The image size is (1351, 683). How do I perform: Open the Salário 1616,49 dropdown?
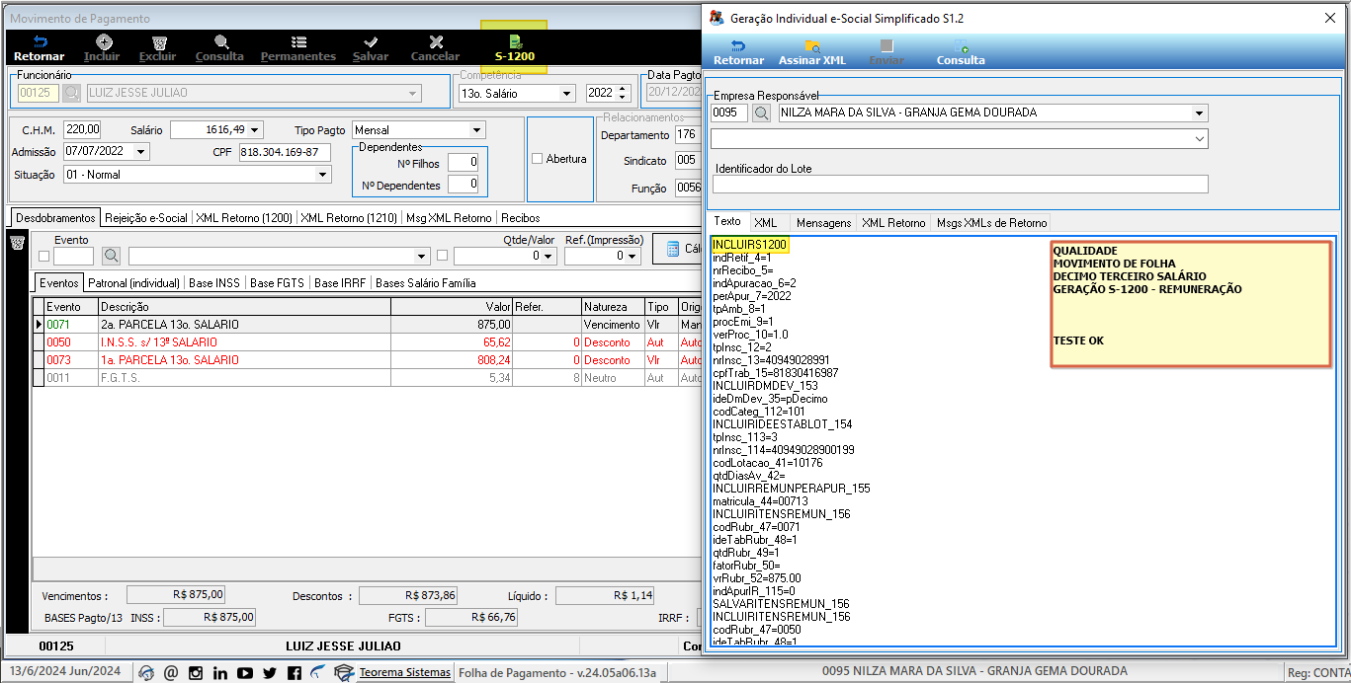(256, 130)
